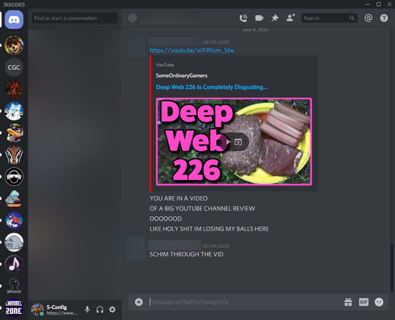
Task: Open the grey dragon server icon
Action: 14,198
